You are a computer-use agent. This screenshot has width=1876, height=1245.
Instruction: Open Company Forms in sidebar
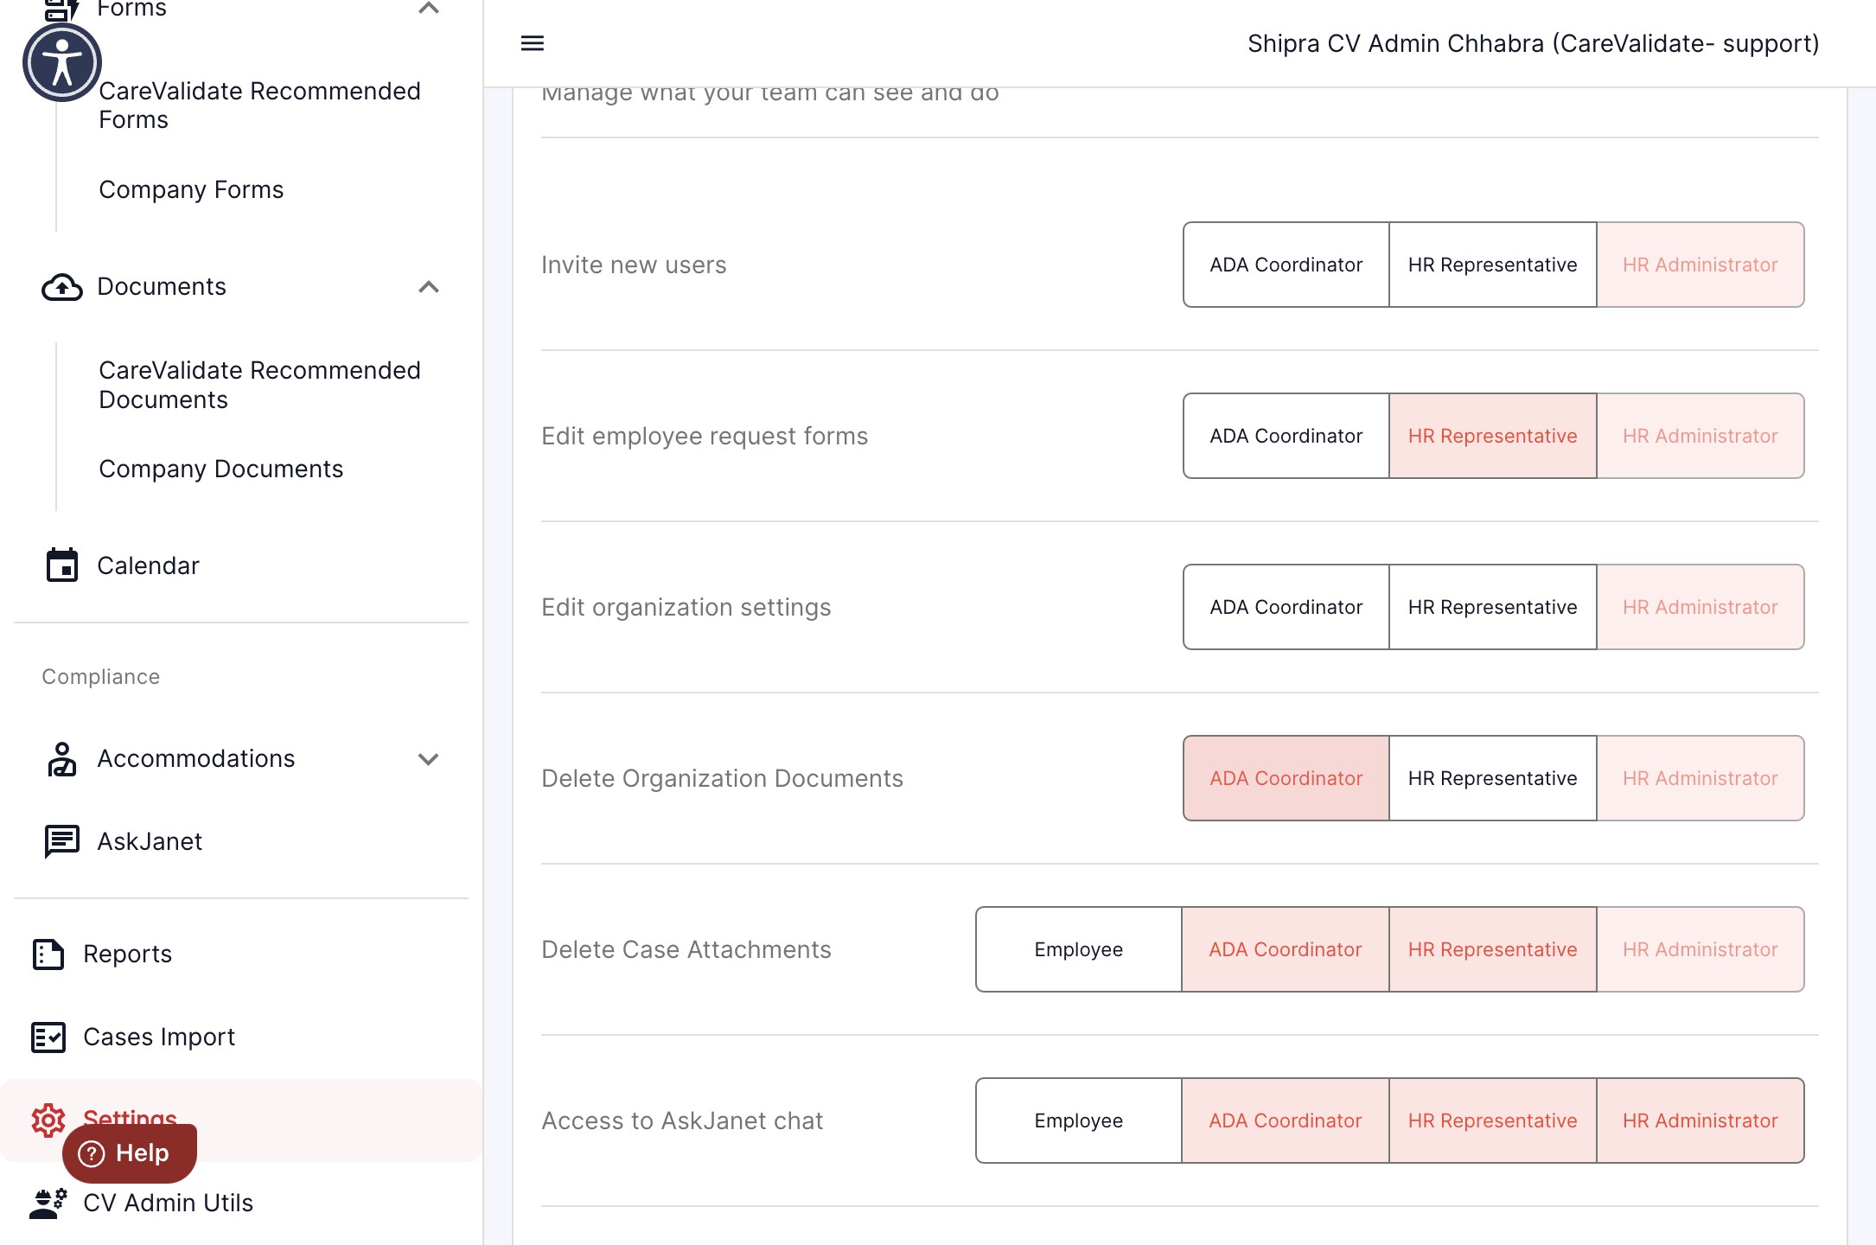point(191,189)
